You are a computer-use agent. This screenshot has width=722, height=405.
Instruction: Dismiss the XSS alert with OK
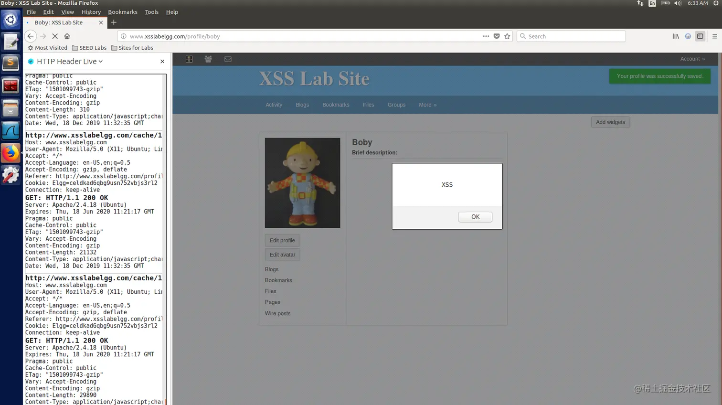[475, 217]
